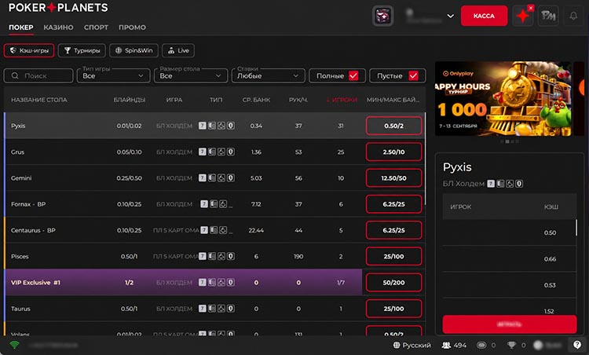Click the 12.50/50 buy-in button for Gemini
This screenshot has width=589, height=355.
click(393, 178)
